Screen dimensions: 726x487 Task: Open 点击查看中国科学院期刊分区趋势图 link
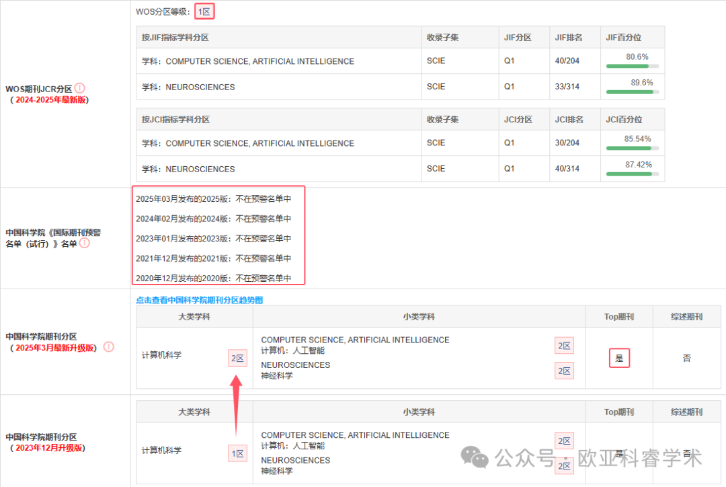(199, 300)
